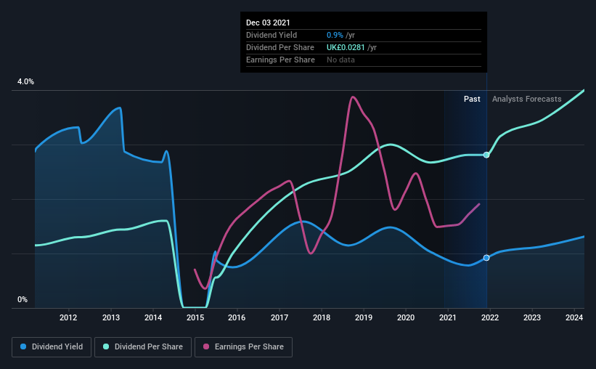The height and width of the screenshot is (369, 596).
Task: Click the 2012 x-axis label
Action: (68, 317)
